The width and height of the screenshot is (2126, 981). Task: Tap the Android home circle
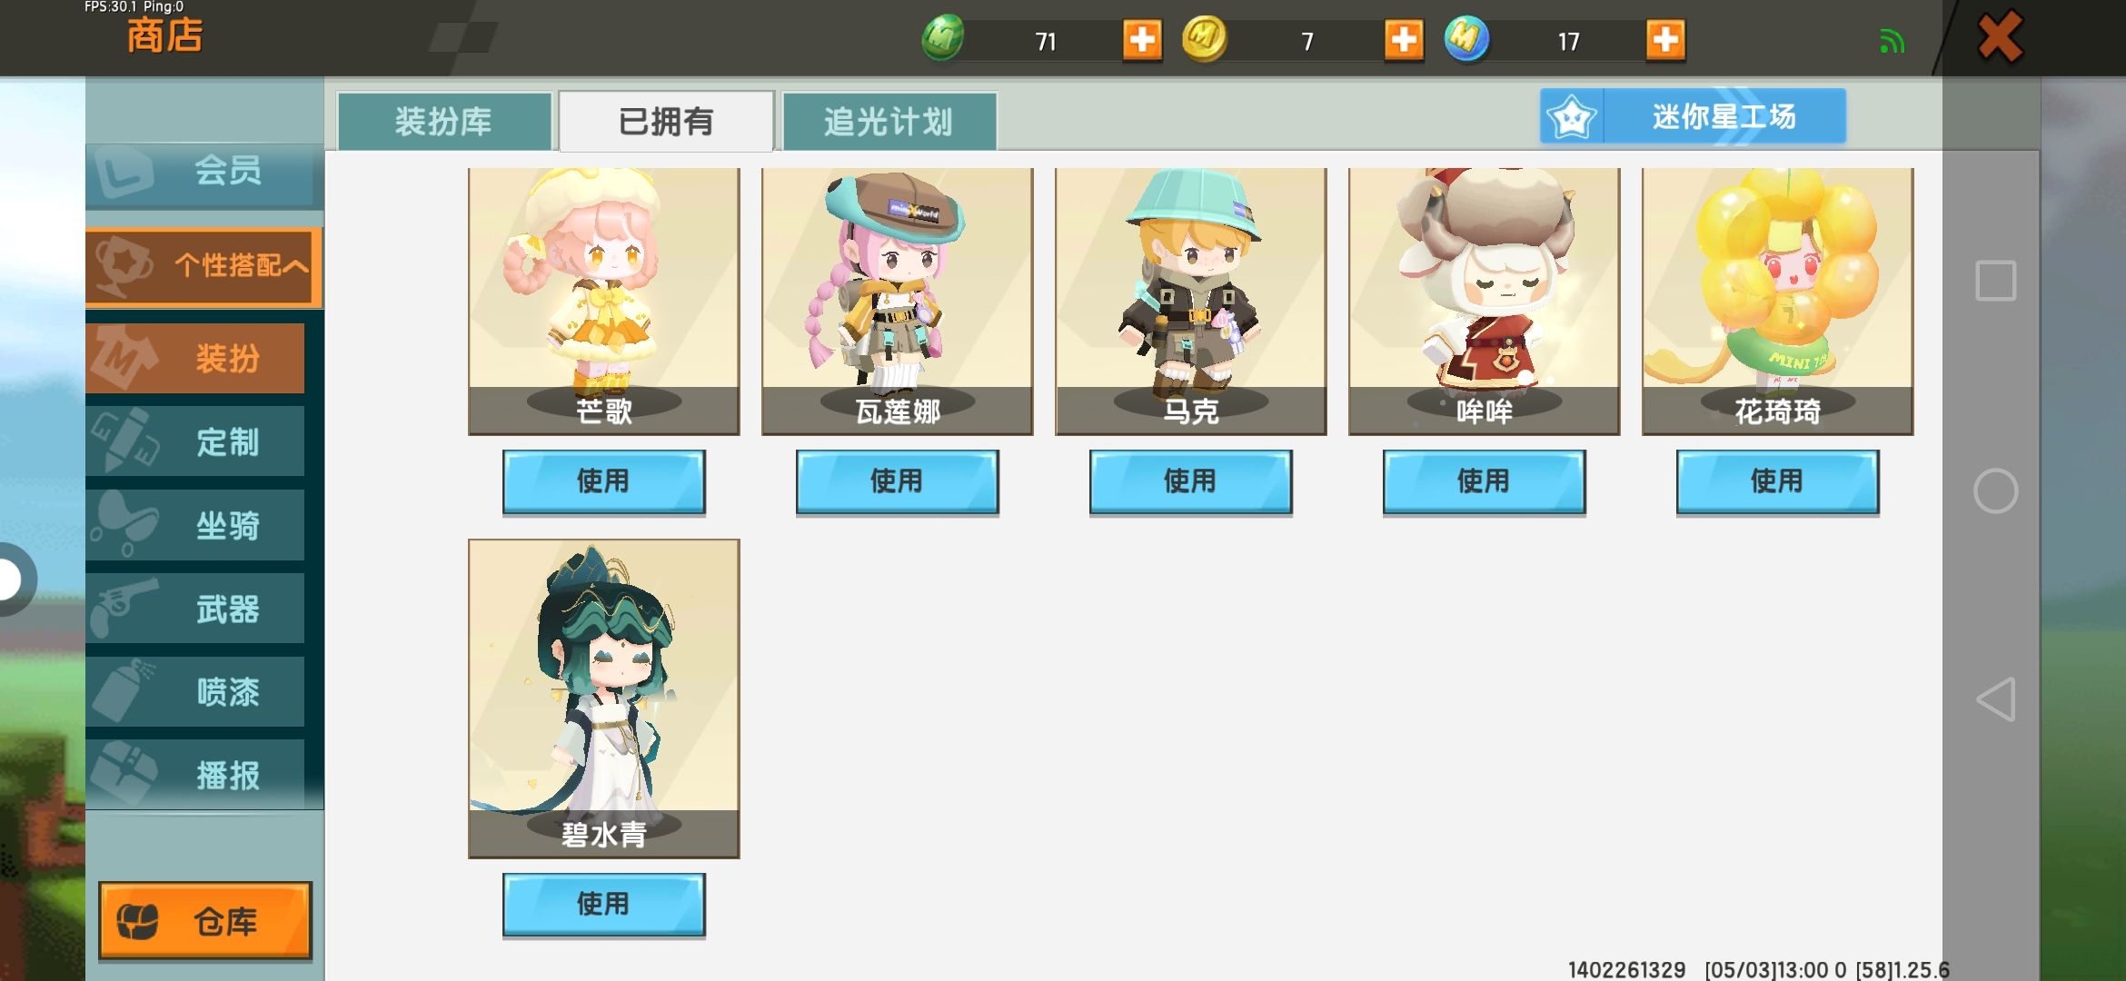[1996, 491]
